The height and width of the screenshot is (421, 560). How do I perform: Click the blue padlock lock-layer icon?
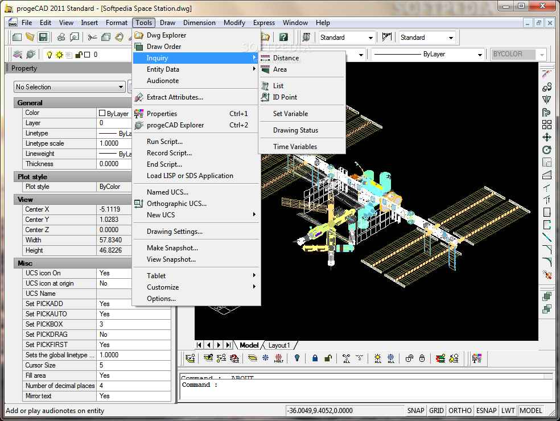[314, 358]
